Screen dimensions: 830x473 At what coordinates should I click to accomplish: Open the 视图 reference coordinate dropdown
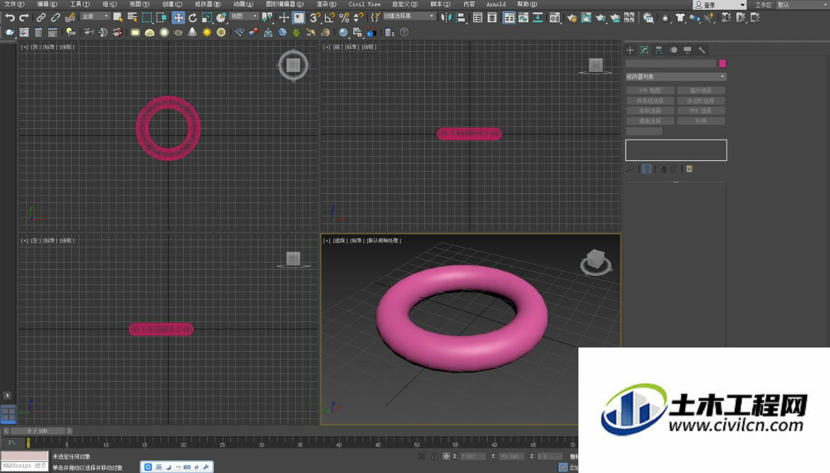[x=244, y=17]
